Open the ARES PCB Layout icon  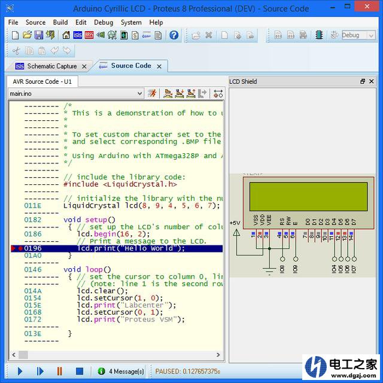coord(89,35)
